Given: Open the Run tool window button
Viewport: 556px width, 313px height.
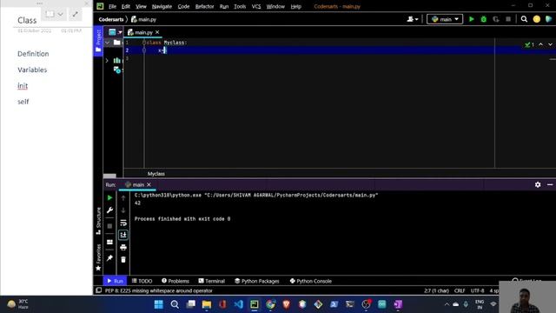Looking at the screenshot, I should coord(115,281).
